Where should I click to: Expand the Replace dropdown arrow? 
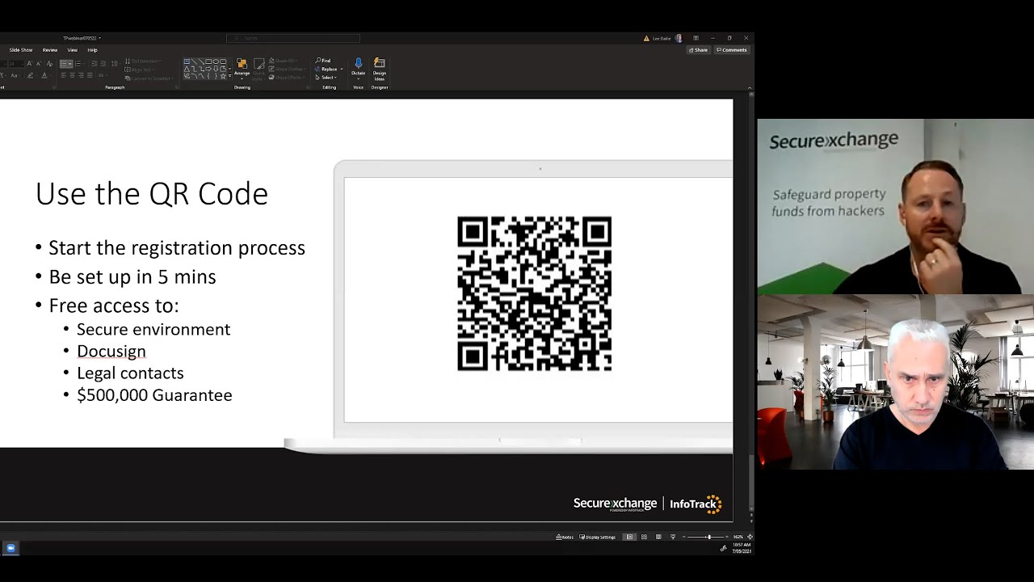click(342, 70)
